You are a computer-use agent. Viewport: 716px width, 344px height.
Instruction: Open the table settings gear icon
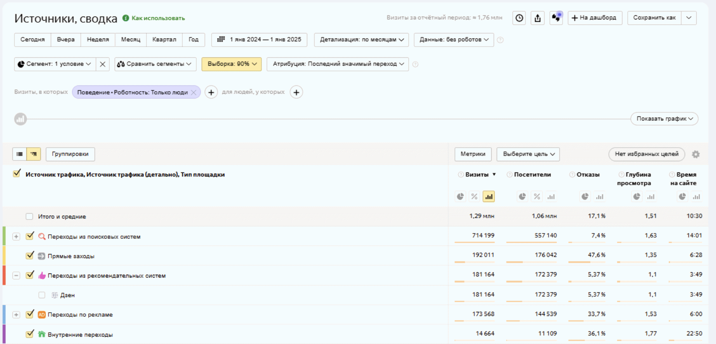695,154
